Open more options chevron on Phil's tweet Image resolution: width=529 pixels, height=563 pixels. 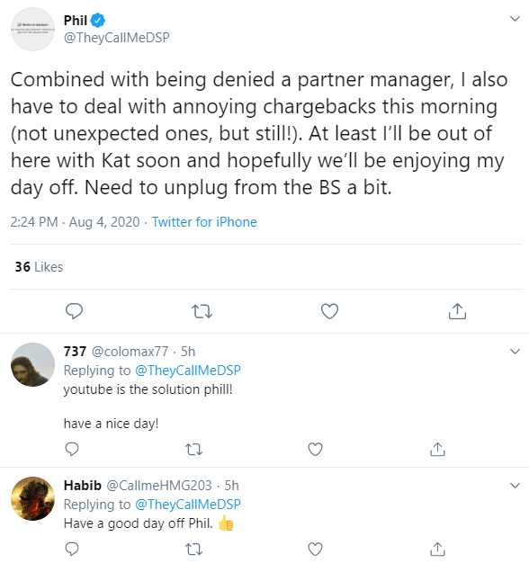point(515,19)
